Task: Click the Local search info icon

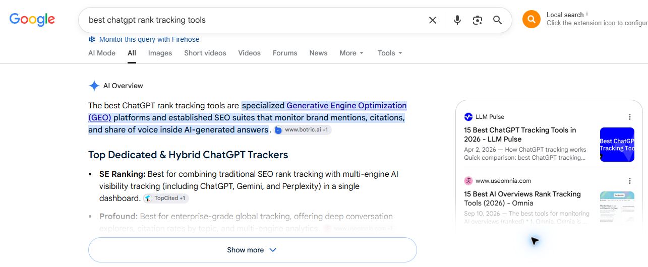Action: 587,14
